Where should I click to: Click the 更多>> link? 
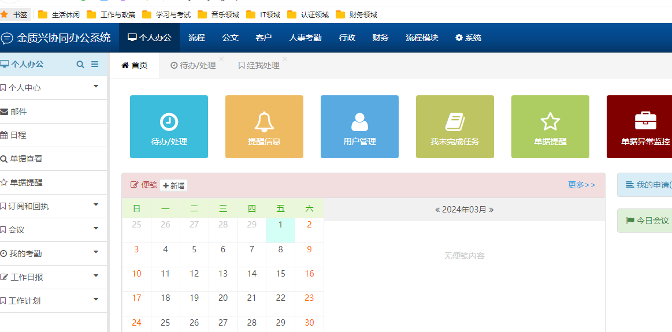[x=581, y=185]
